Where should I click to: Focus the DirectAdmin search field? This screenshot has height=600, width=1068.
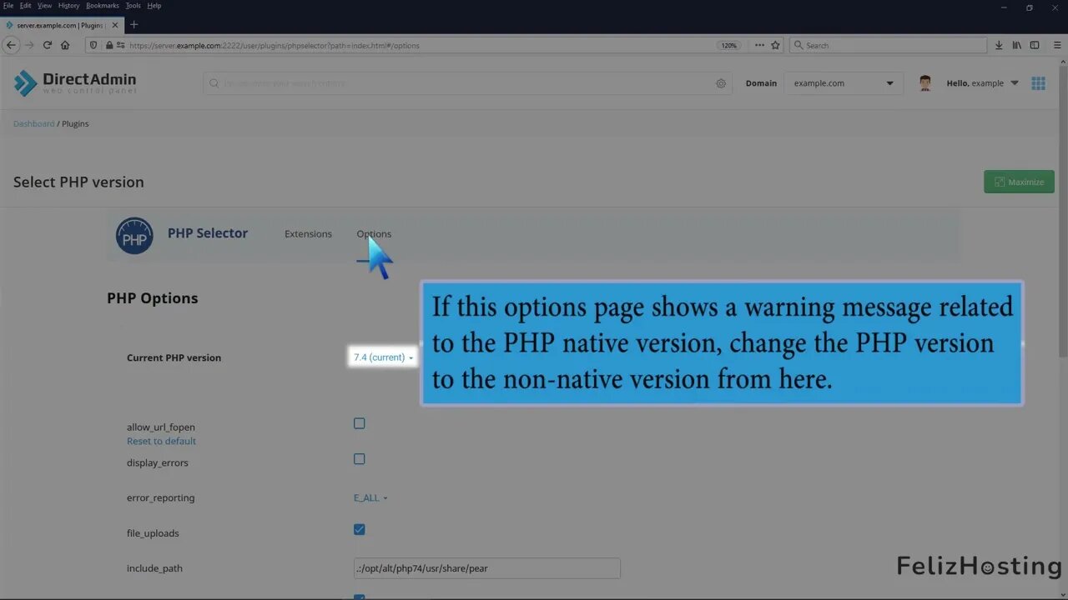(x=467, y=83)
